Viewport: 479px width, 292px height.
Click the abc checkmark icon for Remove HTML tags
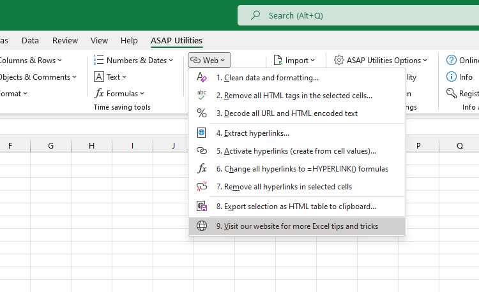pos(202,95)
